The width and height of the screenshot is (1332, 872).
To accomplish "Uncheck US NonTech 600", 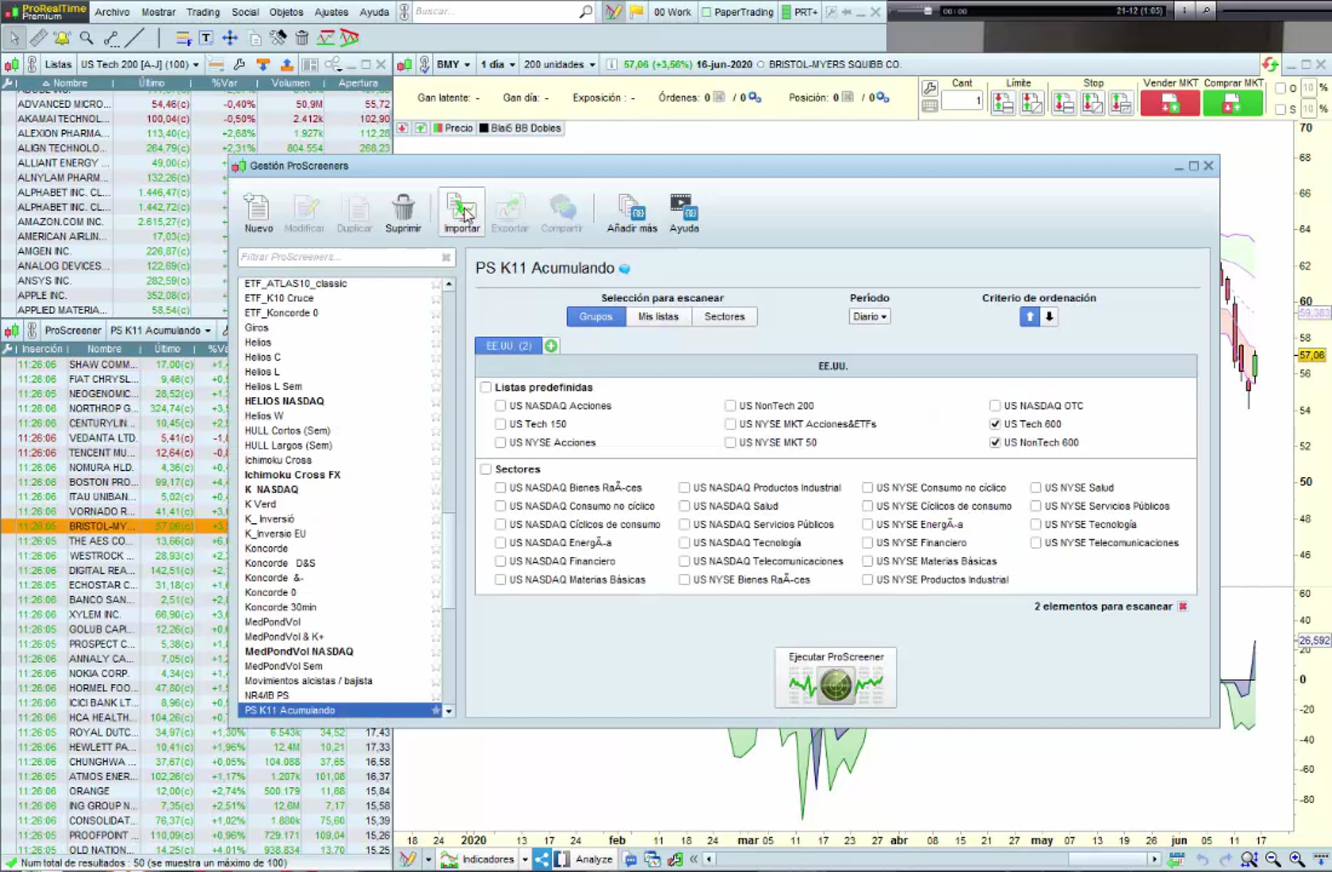I will (x=995, y=443).
